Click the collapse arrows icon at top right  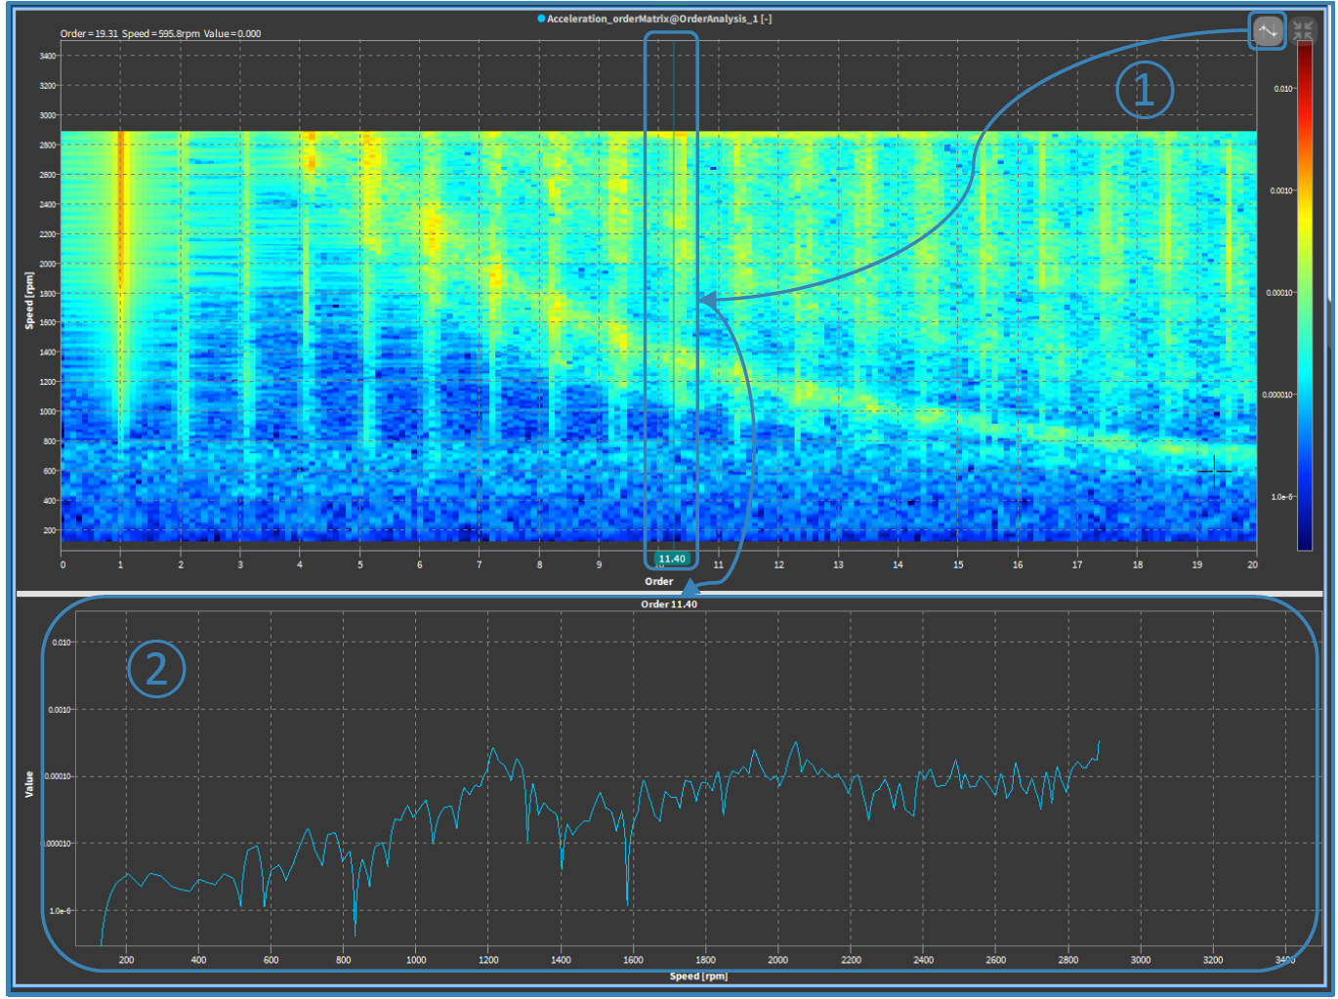point(1303,31)
